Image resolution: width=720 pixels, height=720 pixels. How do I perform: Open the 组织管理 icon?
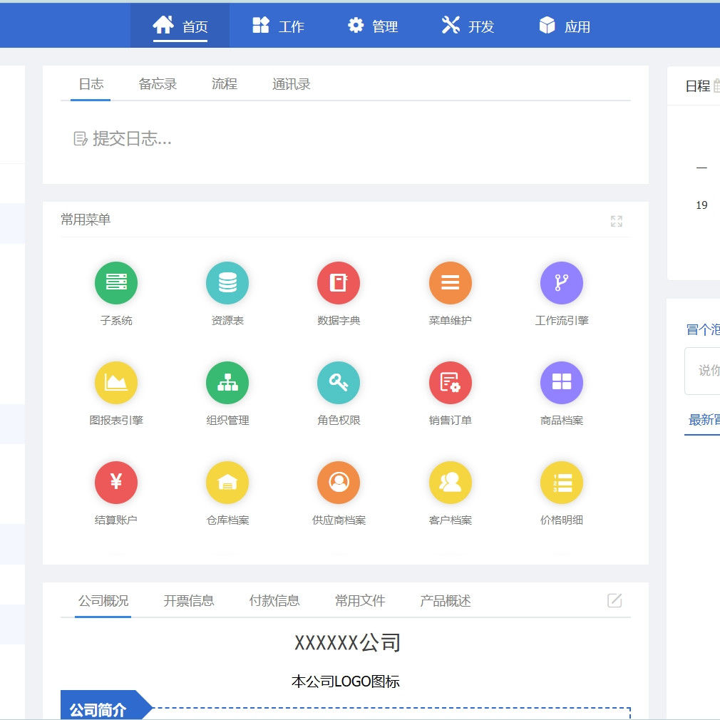227,383
